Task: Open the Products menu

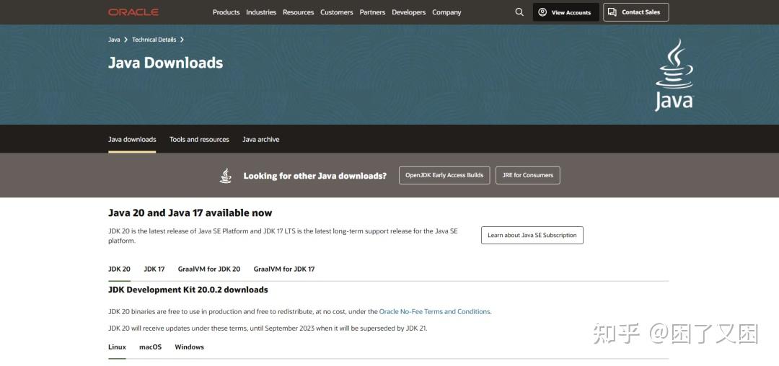Action: click(226, 12)
